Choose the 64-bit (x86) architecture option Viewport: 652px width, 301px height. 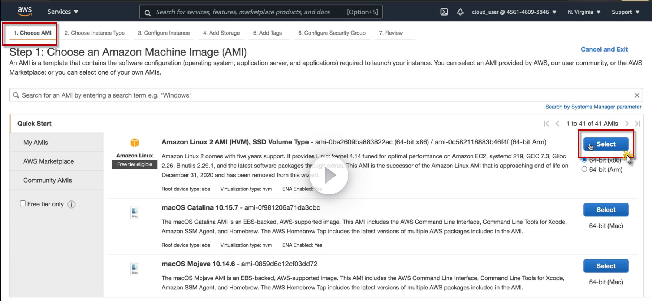(x=585, y=160)
